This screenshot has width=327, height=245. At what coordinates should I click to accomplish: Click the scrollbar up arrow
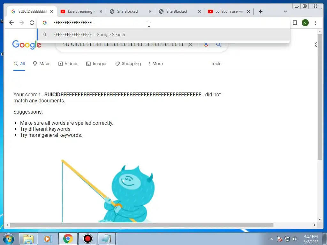320,32
